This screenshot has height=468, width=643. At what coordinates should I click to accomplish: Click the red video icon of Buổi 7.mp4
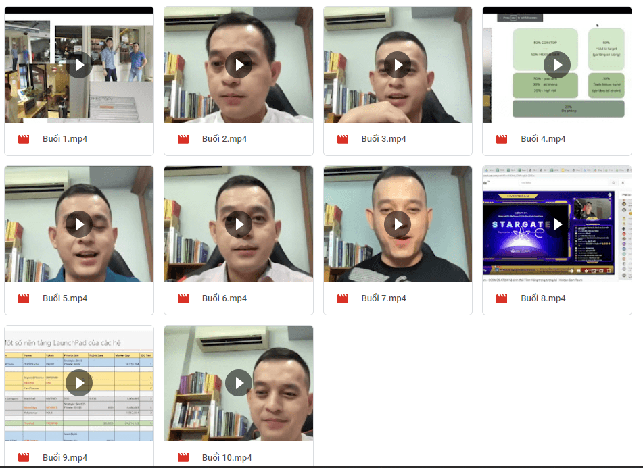tap(343, 298)
